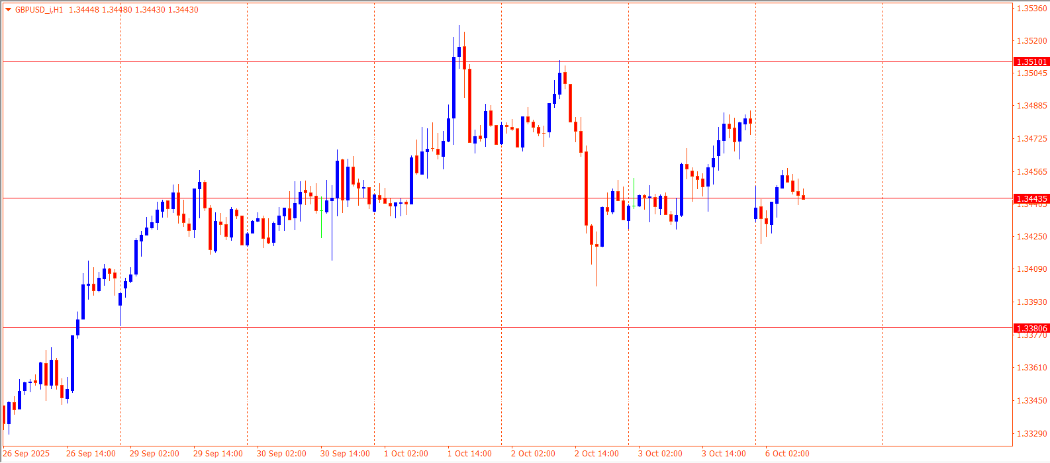
Task: Click the 1.33290 price scale label
Action: tap(1032, 434)
